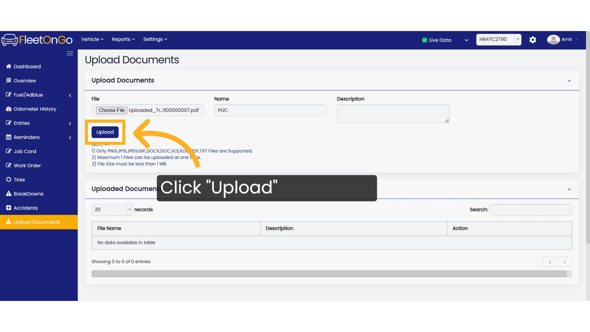Open the Vehicle dropdown menu
Viewport: 590px width, 332px height.
[x=92, y=39]
